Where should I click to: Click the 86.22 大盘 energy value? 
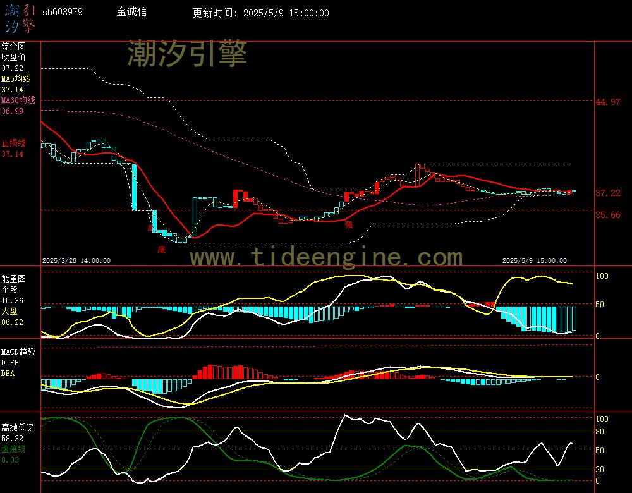click(x=13, y=322)
